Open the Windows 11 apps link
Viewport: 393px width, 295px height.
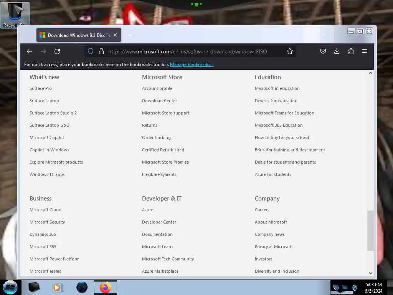47,174
